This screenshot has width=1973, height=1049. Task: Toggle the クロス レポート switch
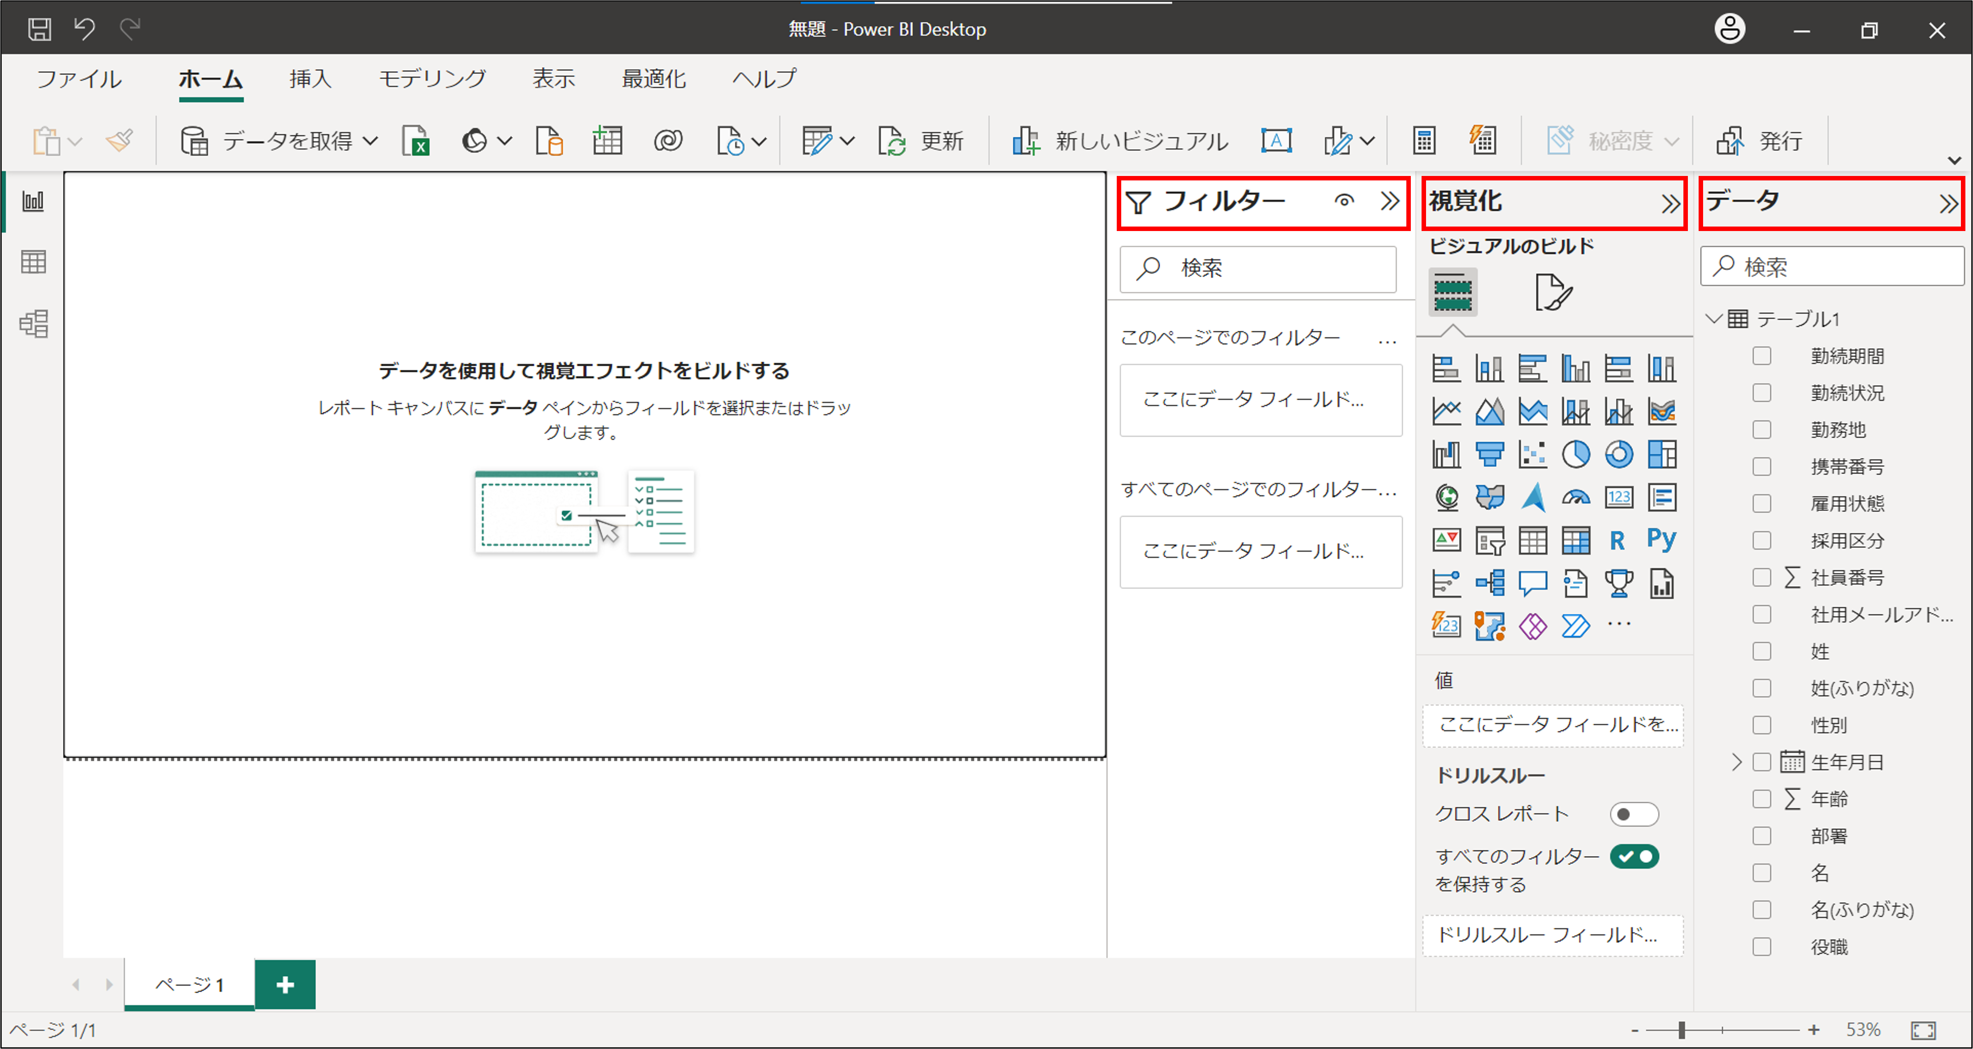coord(1634,814)
